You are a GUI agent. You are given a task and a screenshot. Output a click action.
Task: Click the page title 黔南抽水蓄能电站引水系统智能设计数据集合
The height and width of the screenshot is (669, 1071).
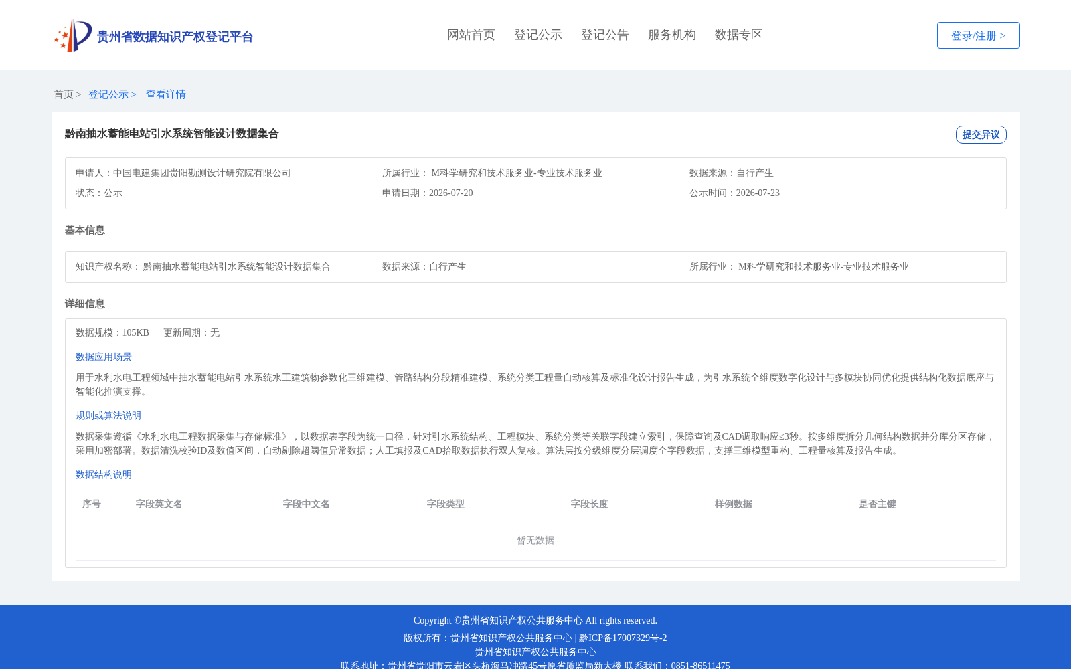click(172, 134)
